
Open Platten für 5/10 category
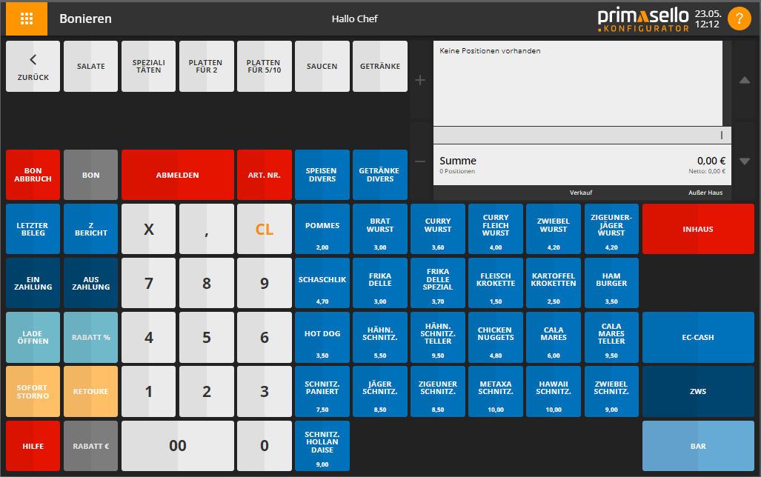pos(264,66)
